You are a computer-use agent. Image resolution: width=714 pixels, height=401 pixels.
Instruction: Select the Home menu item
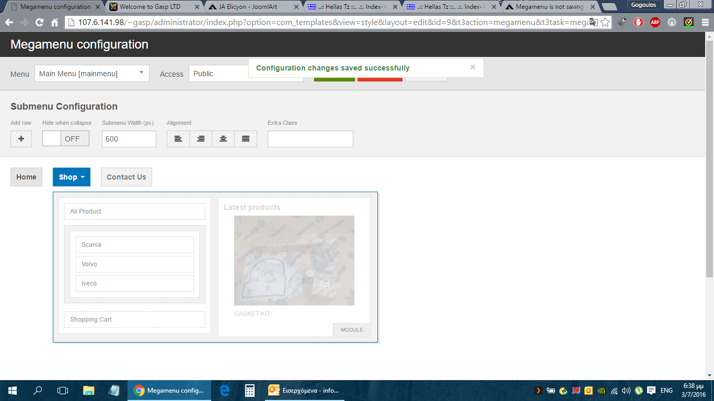[26, 177]
